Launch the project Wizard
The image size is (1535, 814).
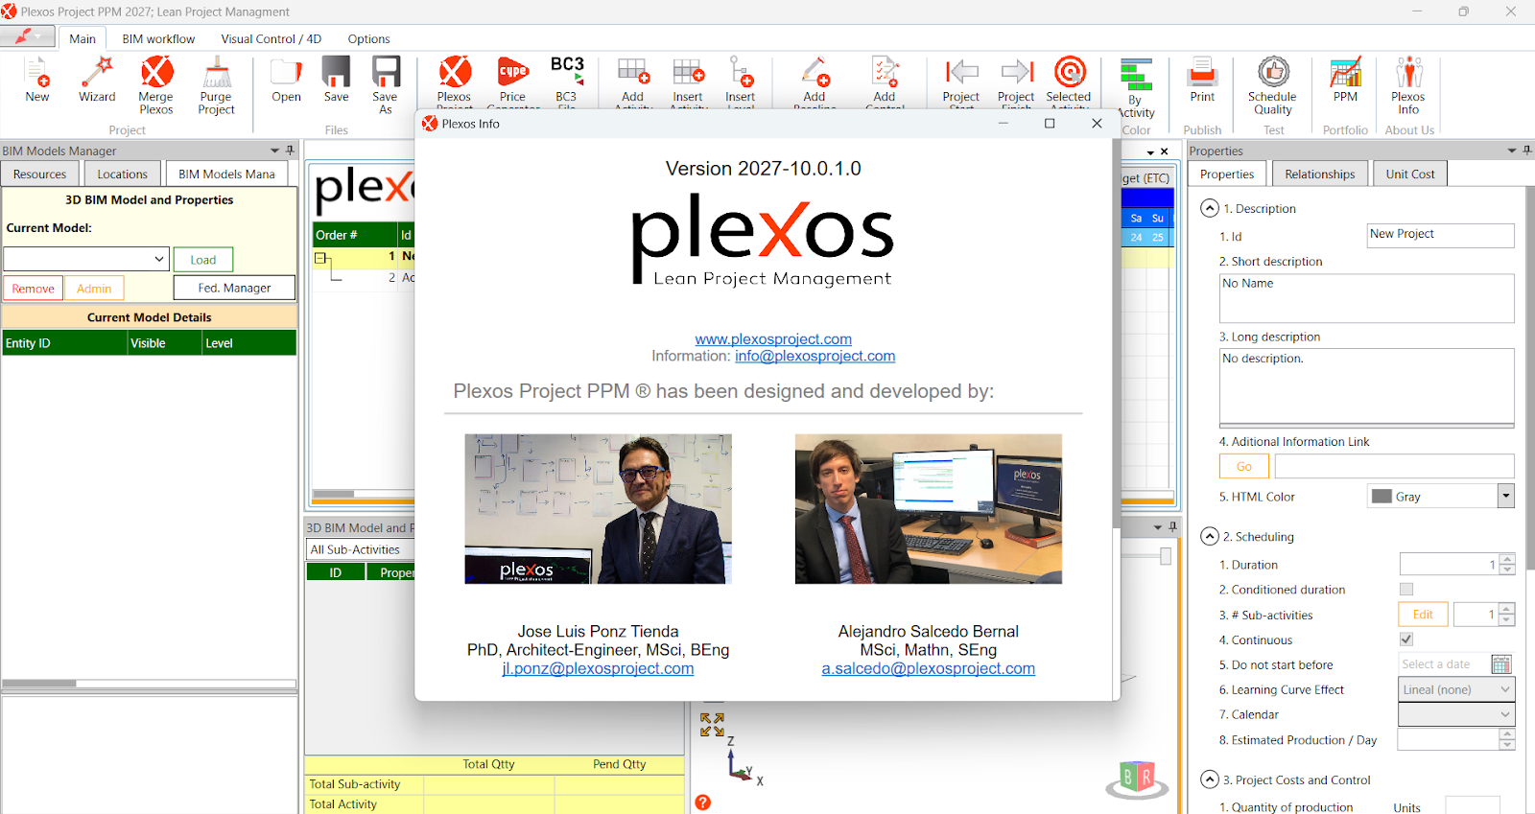point(97,72)
